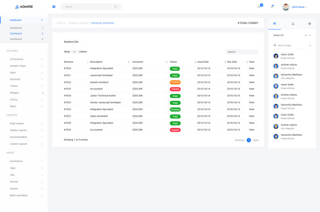Image resolution: width=320 pixels, height=212 pixels.
Task: View invoice #7029
Action: click(x=252, y=130)
